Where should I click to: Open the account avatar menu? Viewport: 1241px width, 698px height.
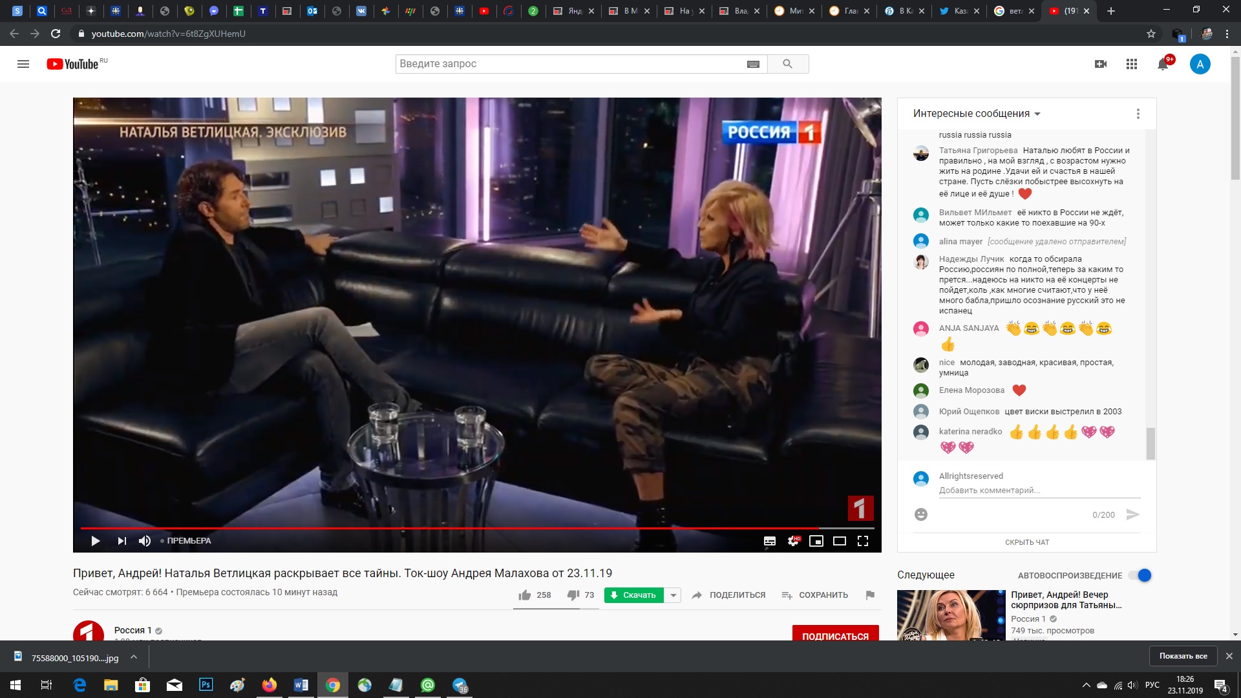(1200, 64)
